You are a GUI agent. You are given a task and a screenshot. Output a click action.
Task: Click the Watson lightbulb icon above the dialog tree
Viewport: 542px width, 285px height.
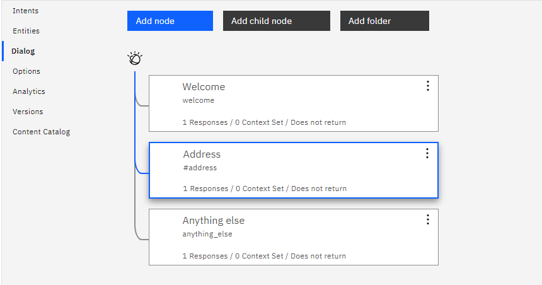click(135, 59)
